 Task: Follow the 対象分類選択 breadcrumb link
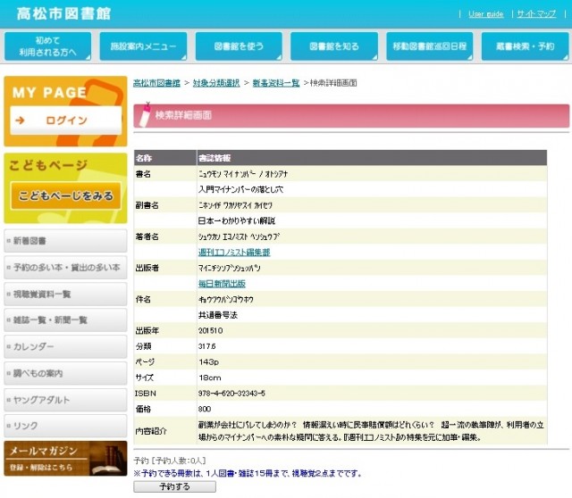click(215, 83)
